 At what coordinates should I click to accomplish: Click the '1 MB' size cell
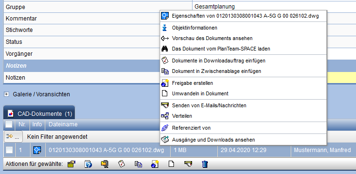pos(180,150)
